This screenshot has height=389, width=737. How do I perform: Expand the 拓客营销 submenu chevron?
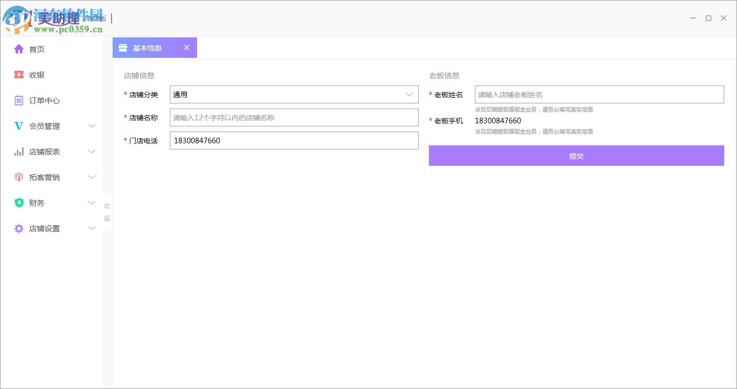coord(92,177)
